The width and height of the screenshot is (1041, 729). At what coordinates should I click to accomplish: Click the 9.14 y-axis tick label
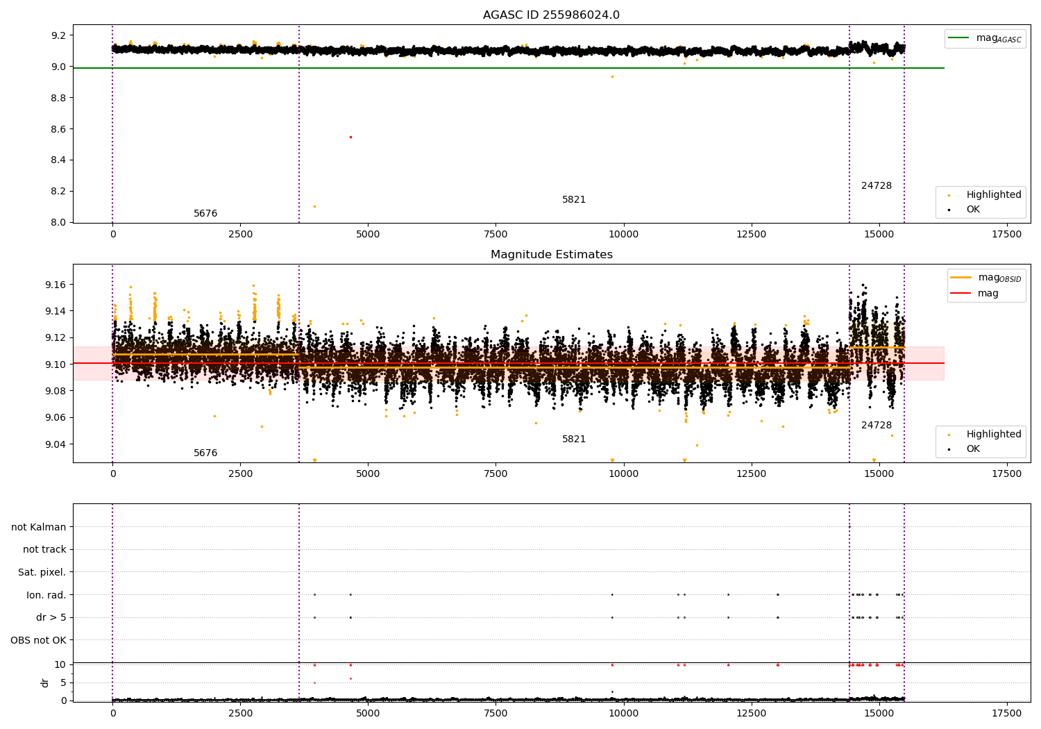(54, 311)
